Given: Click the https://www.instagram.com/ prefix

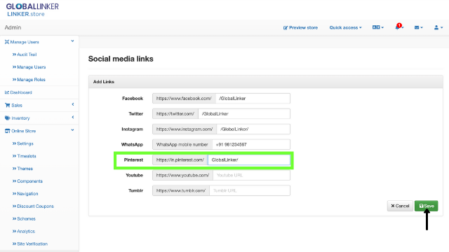Looking at the screenshot, I should click(x=185, y=129).
